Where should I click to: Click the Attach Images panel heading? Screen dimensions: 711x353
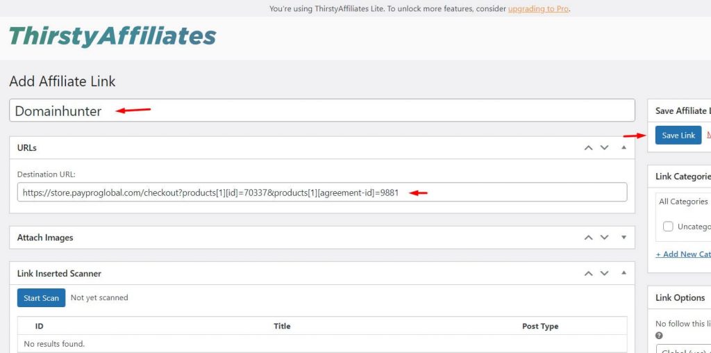pyautogui.click(x=45, y=237)
